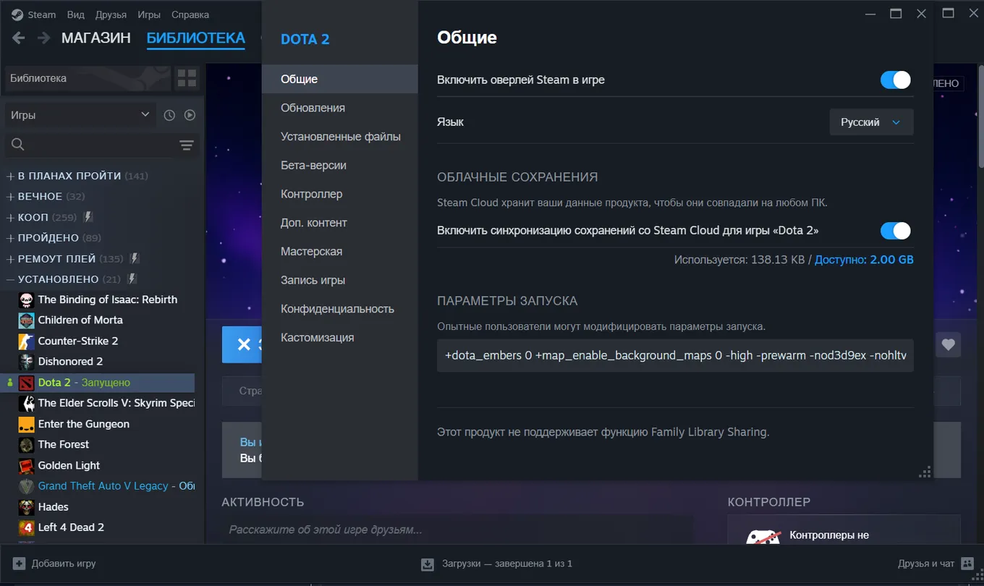984x586 pixels.
Task: Open the Русский language dropdown
Action: (871, 122)
